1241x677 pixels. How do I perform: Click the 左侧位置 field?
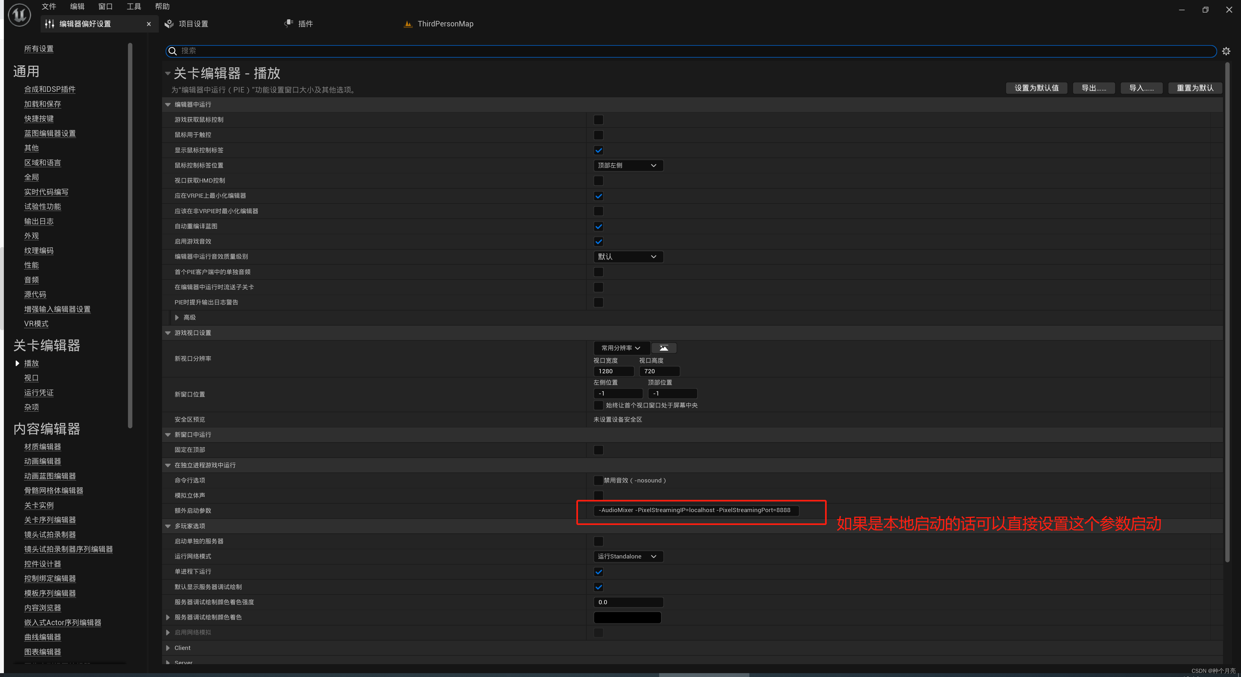[x=618, y=393]
